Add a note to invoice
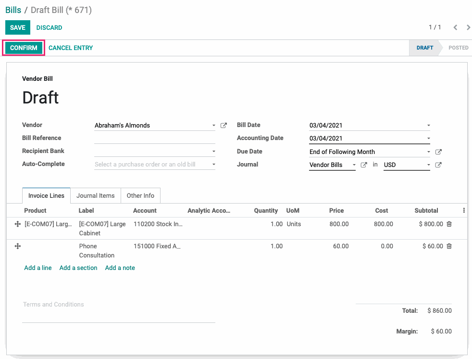472x359 pixels. pyautogui.click(x=120, y=268)
